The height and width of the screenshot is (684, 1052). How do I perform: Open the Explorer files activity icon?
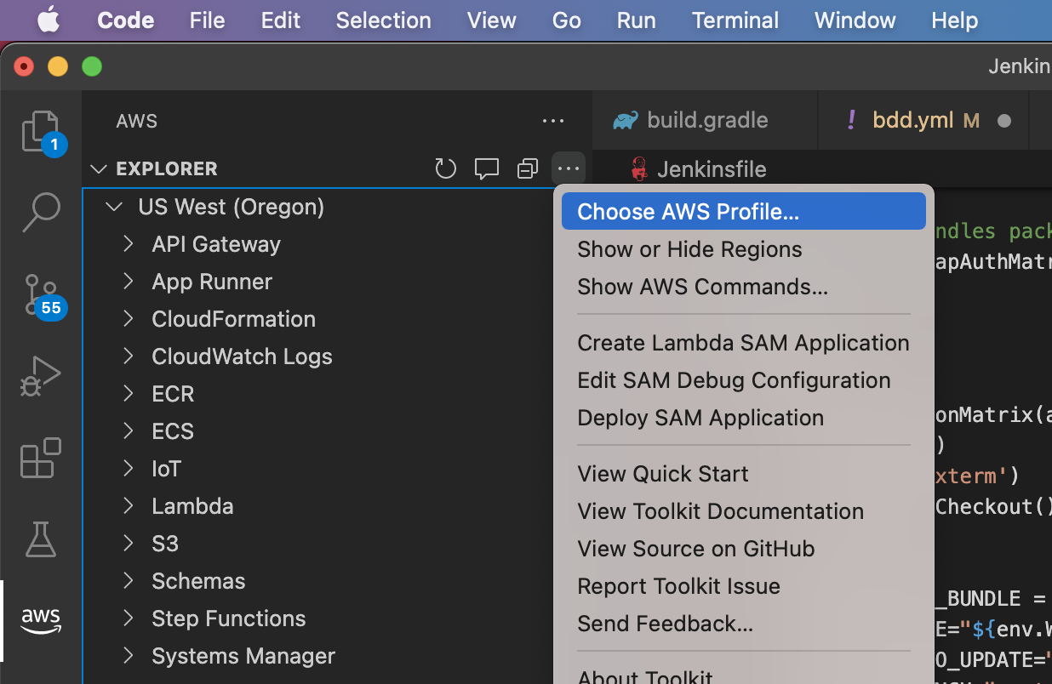tap(41, 133)
